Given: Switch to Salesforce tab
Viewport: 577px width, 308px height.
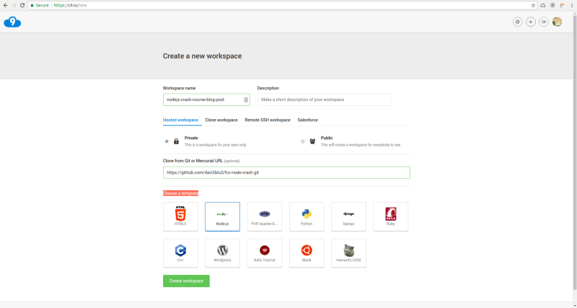Looking at the screenshot, I should tap(308, 120).
